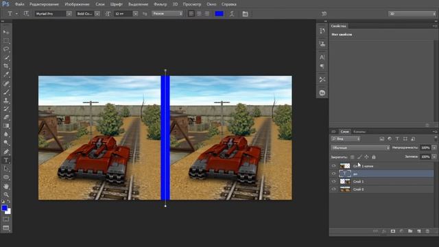Add a new adjustment layer

(401, 231)
